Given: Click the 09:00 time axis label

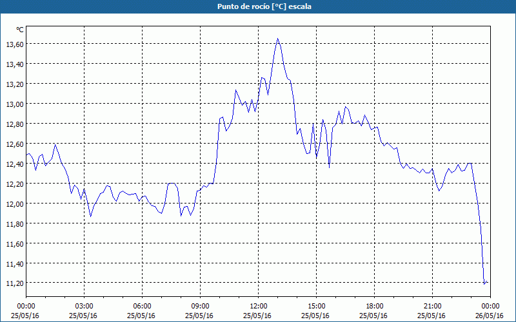Looking at the screenshot, I should point(200,307).
